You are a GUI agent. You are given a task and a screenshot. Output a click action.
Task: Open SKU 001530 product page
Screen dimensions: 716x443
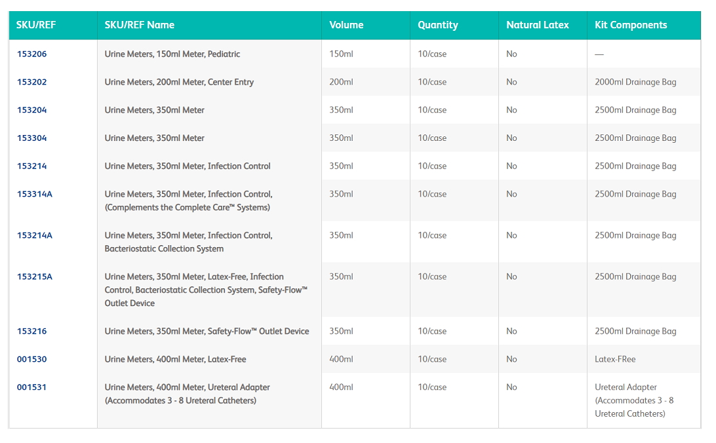pos(31,360)
